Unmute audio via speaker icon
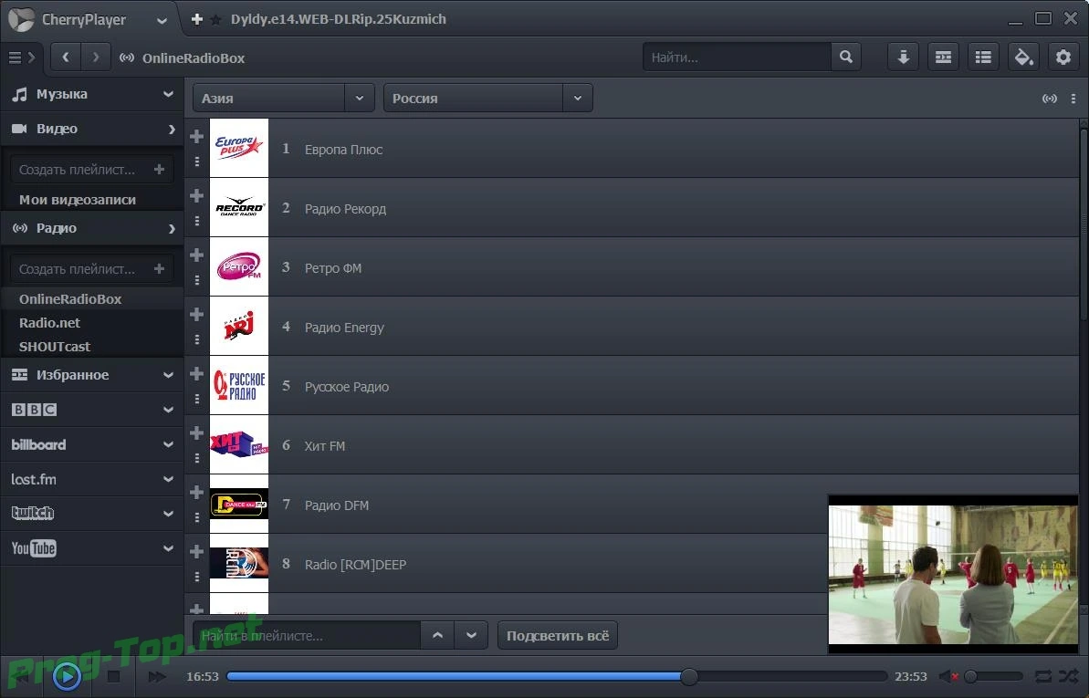 pos(948,676)
